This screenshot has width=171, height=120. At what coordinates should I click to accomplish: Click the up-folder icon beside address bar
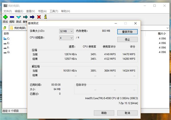[x=5, y=28]
